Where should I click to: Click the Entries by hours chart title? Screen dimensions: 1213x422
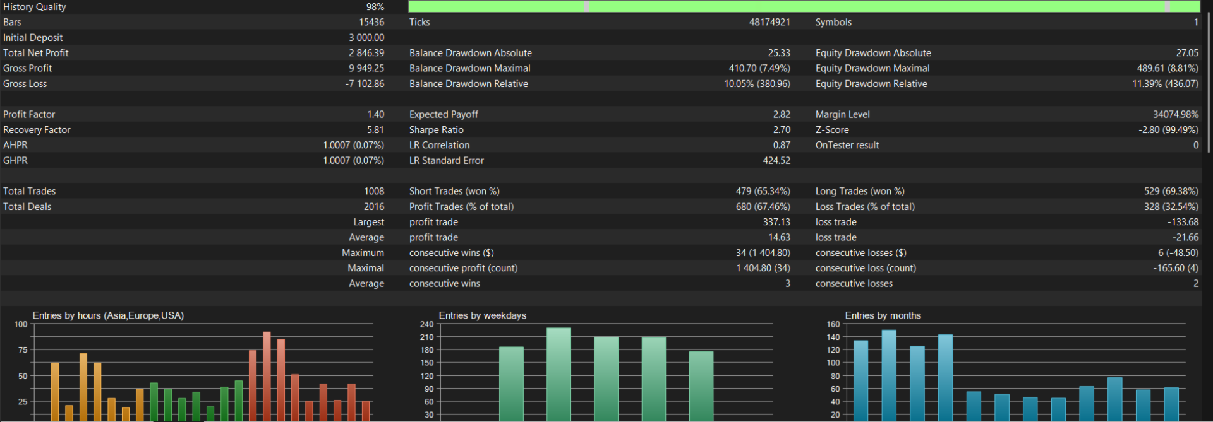pos(108,315)
